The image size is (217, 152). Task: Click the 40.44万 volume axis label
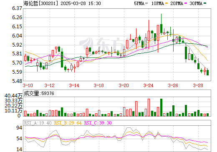13,95
